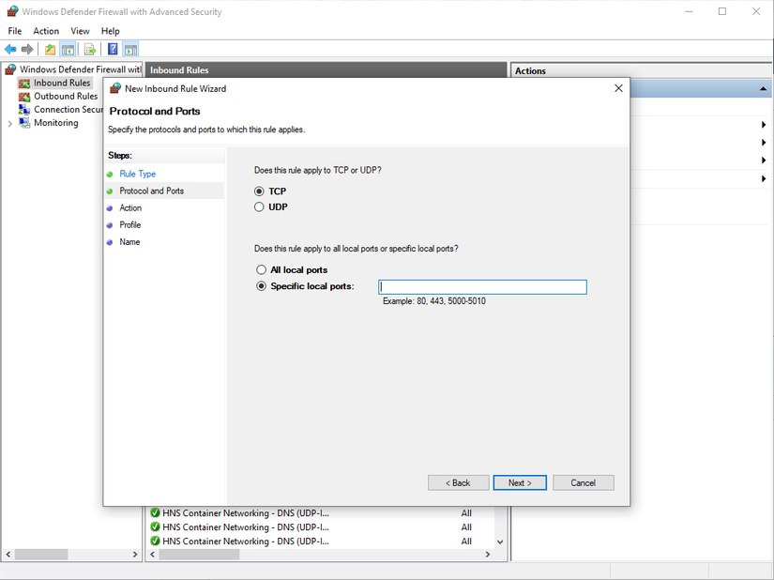Select the TCP radio button

point(259,191)
